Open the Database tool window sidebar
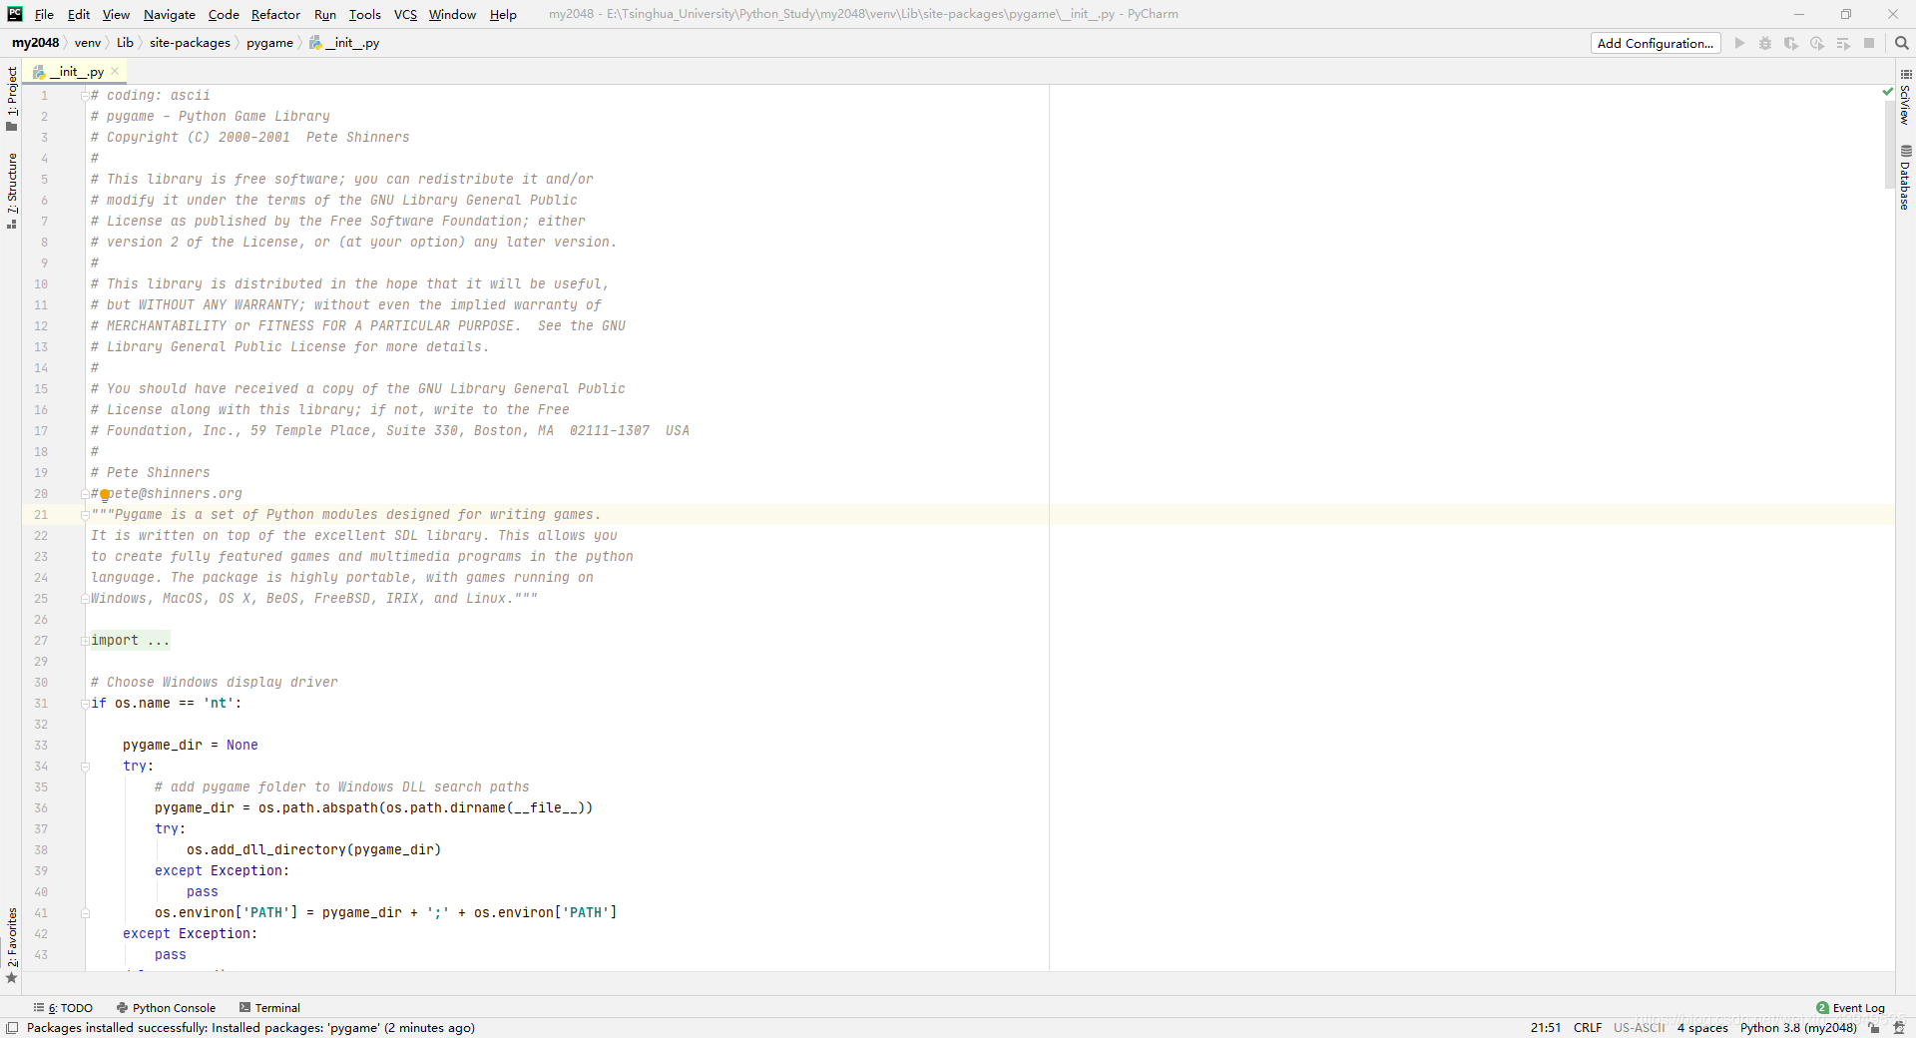This screenshot has height=1038, width=1916. click(x=1905, y=178)
